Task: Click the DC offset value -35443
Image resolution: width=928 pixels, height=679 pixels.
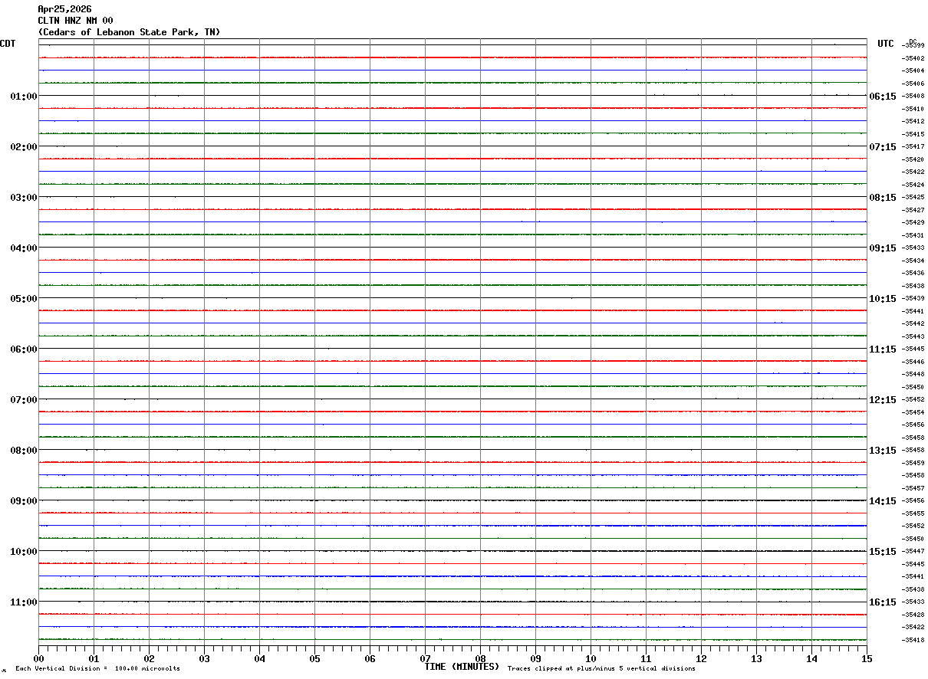Action: pos(913,336)
